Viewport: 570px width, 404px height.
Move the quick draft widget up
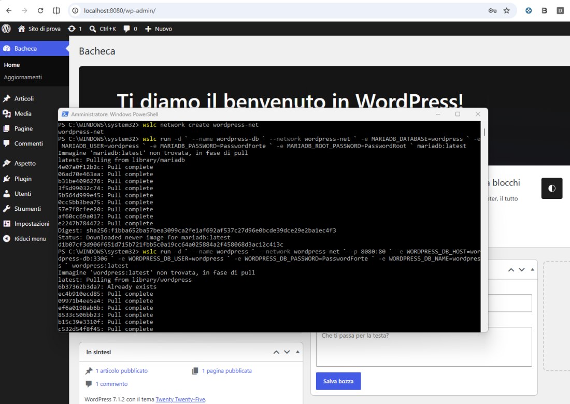(511, 269)
